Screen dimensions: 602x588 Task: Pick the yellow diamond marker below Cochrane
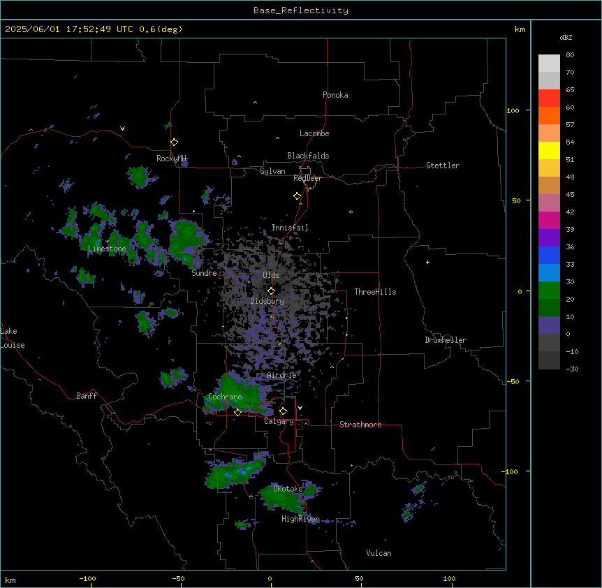pyautogui.click(x=237, y=413)
